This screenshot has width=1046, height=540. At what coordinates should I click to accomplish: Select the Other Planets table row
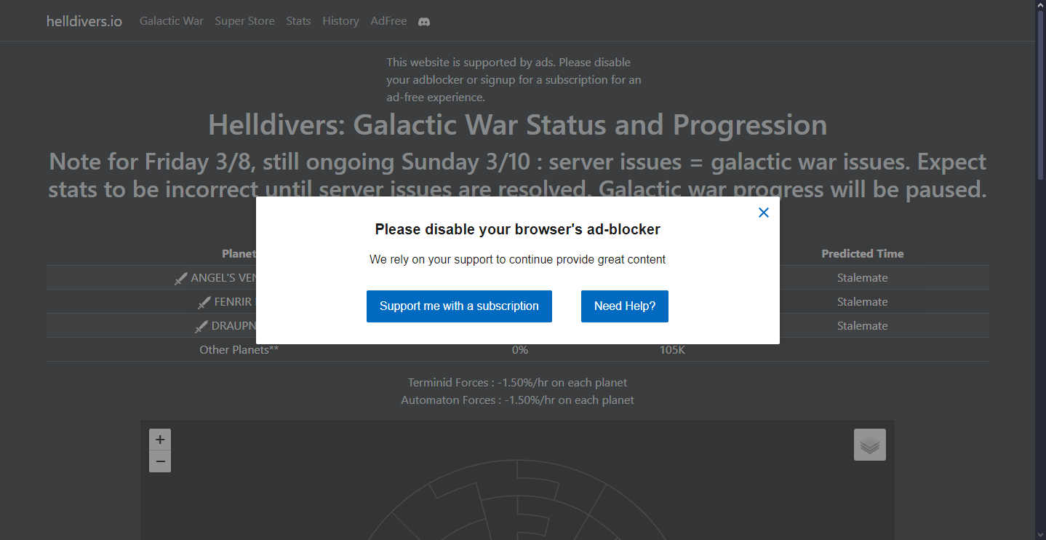click(239, 349)
